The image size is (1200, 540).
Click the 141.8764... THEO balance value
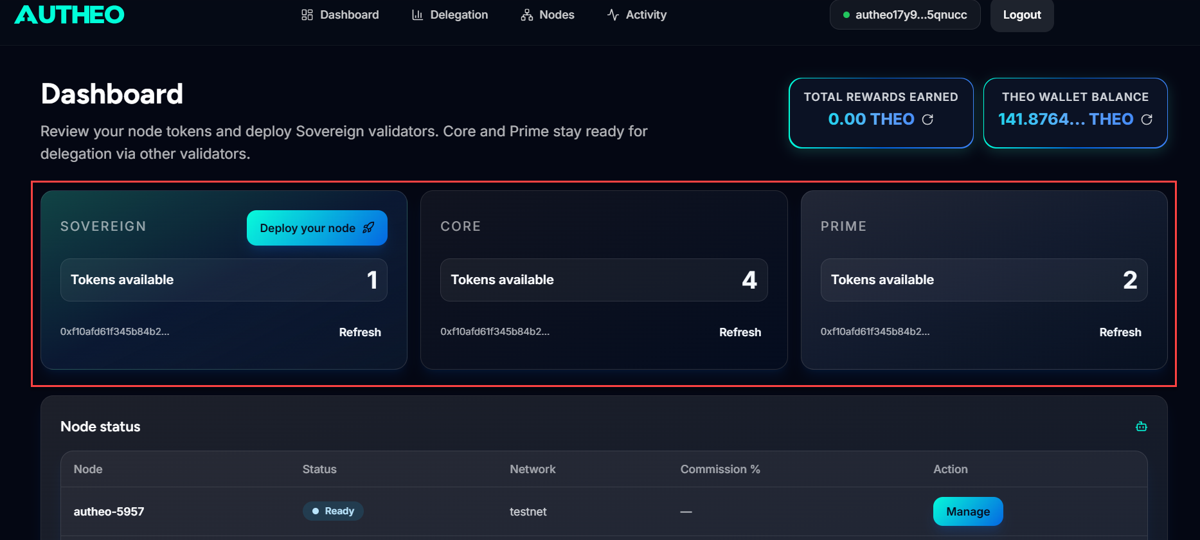tap(1066, 119)
